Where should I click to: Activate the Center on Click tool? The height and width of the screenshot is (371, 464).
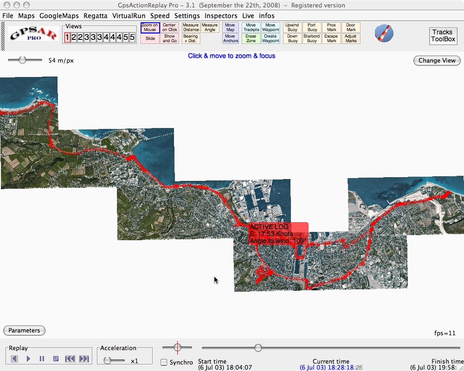169,27
